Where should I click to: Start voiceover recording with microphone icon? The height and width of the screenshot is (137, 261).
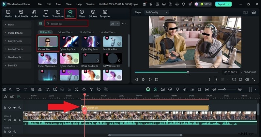tap(185, 89)
